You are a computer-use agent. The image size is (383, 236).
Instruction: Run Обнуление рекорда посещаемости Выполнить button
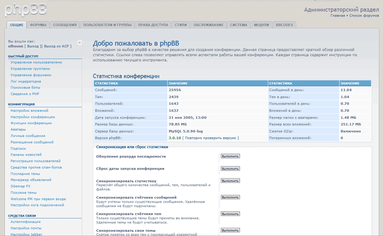pyautogui.click(x=230, y=156)
